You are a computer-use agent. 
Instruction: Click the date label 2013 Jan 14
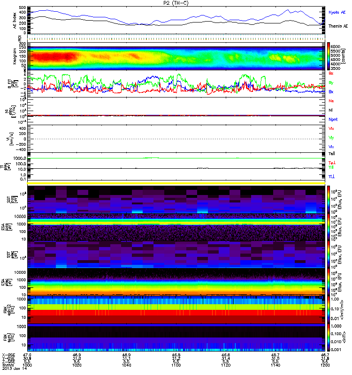tap(15, 368)
